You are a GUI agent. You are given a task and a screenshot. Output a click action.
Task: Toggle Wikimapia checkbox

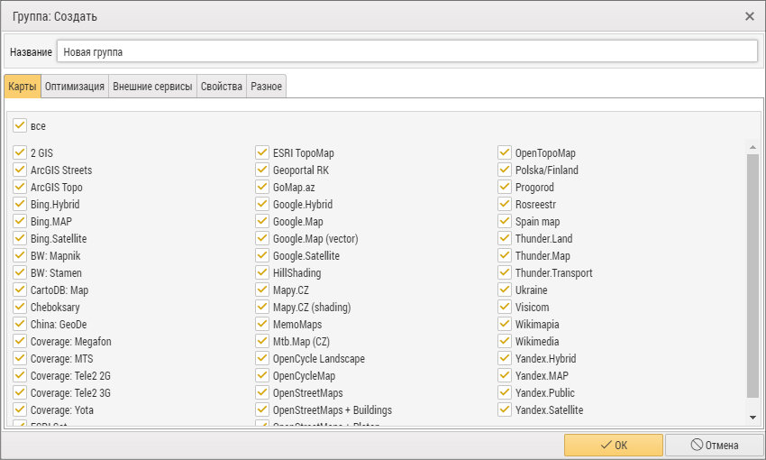(504, 324)
